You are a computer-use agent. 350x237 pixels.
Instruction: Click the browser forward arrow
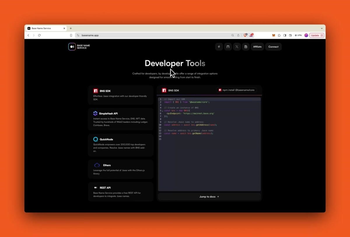click(x=34, y=35)
